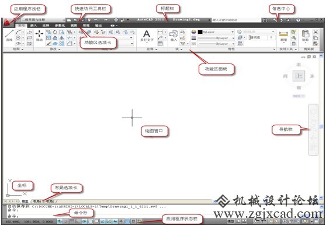Open the Insert (插入) ribbon tab
Screen dimensions: 326x226
(33, 26)
